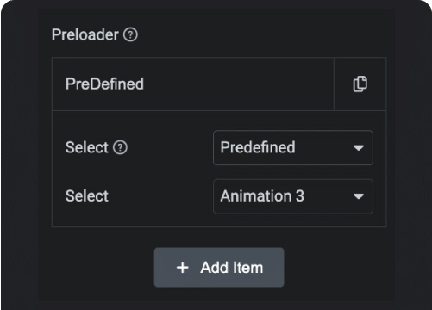Click the Select label next to Animation 3
432x310 pixels.
point(87,196)
